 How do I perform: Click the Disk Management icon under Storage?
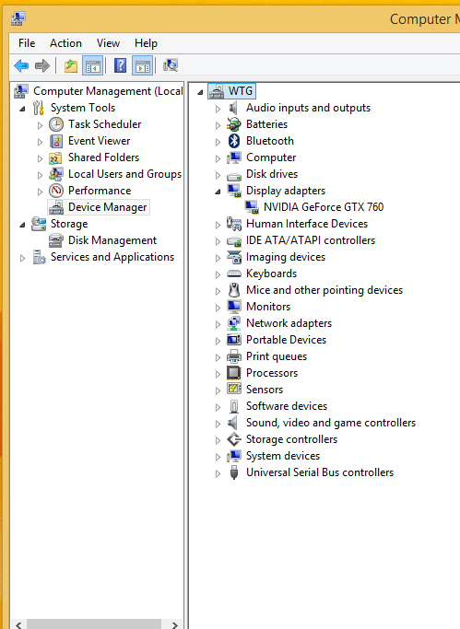(55, 240)
